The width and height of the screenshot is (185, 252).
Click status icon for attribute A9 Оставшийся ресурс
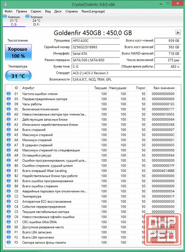coord(9,155)
